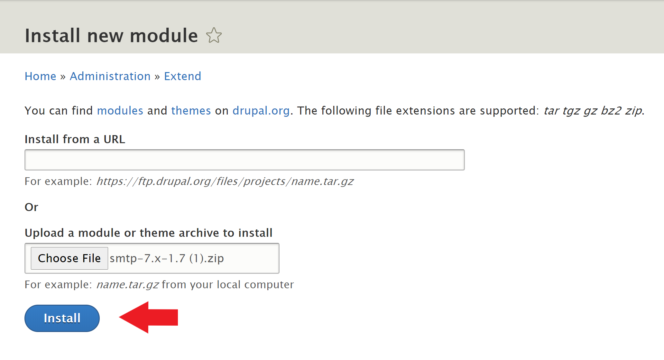Follow the themes link in the description
The image size is (664, 360).
[x=191, y=111]
